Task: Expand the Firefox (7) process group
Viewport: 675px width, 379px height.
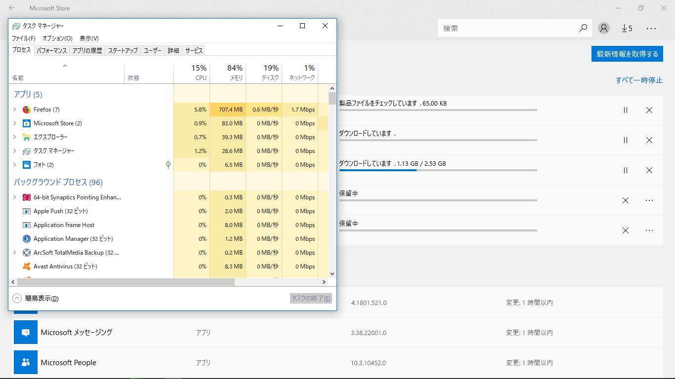Action: [x=15, y=110]
